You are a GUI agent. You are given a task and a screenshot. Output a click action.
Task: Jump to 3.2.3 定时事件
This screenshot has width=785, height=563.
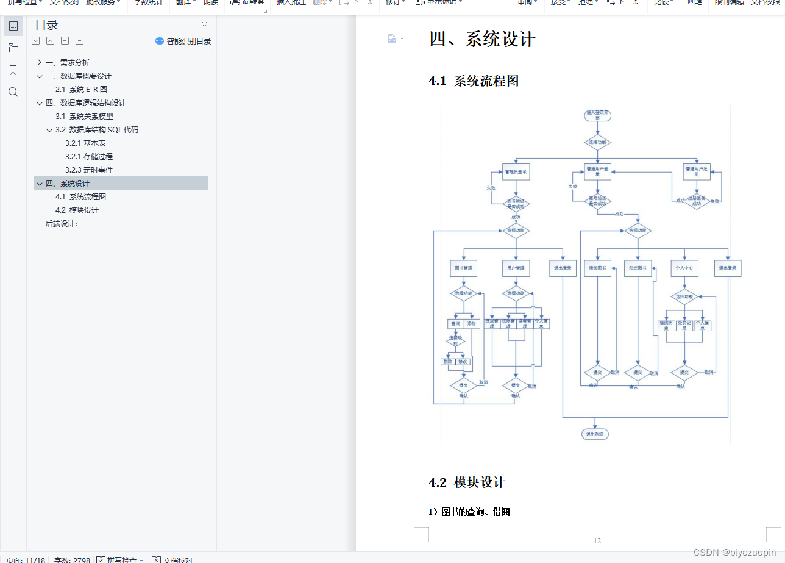tap(89, 170)
